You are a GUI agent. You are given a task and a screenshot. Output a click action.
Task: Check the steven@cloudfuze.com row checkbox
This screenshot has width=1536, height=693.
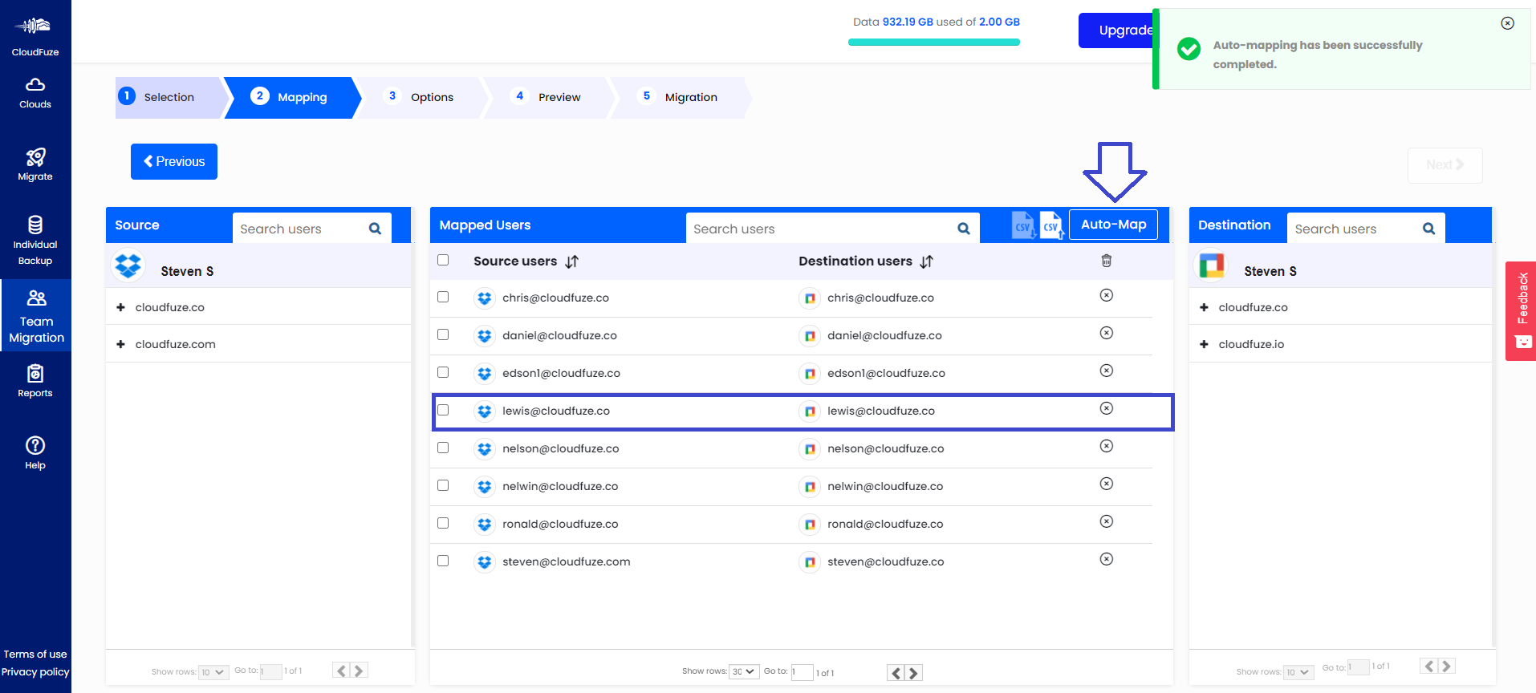coord(443,561)
